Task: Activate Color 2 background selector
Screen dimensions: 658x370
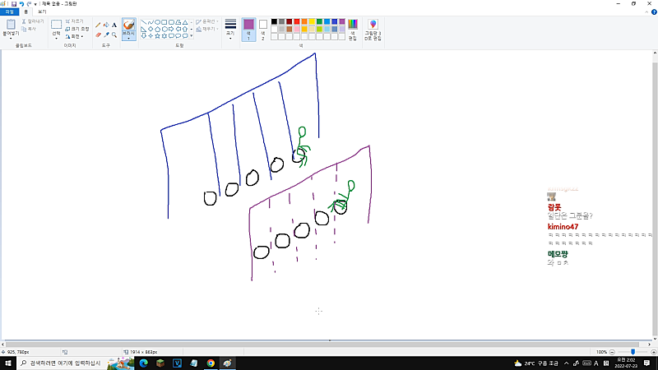Action: (x=263, y=30)
